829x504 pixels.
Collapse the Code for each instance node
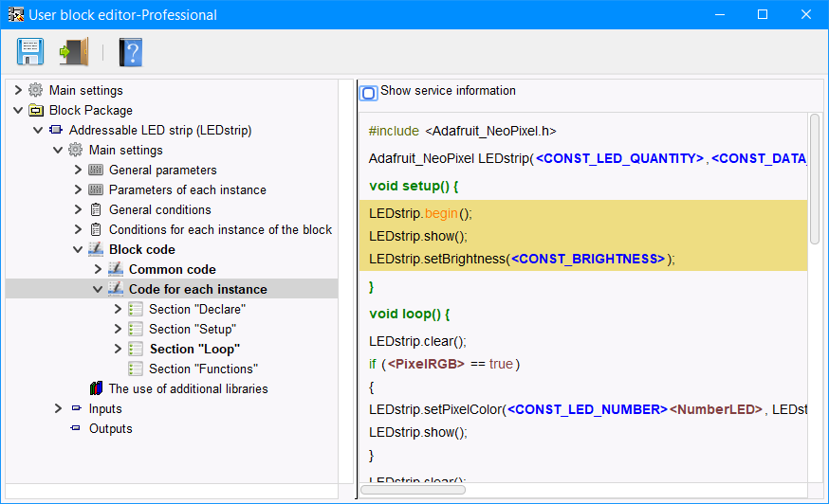tap(98, 290)
